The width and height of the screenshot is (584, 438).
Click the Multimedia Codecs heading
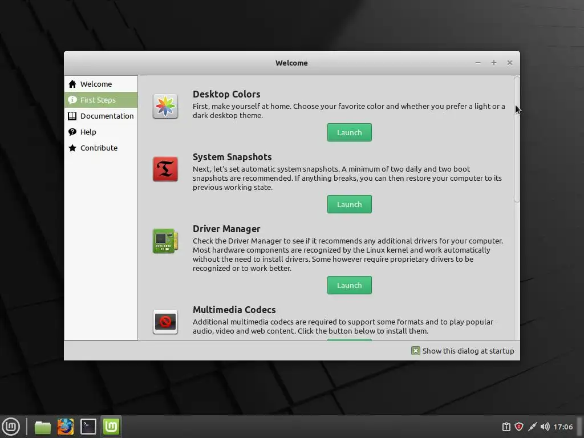click(x=234, y=310)
